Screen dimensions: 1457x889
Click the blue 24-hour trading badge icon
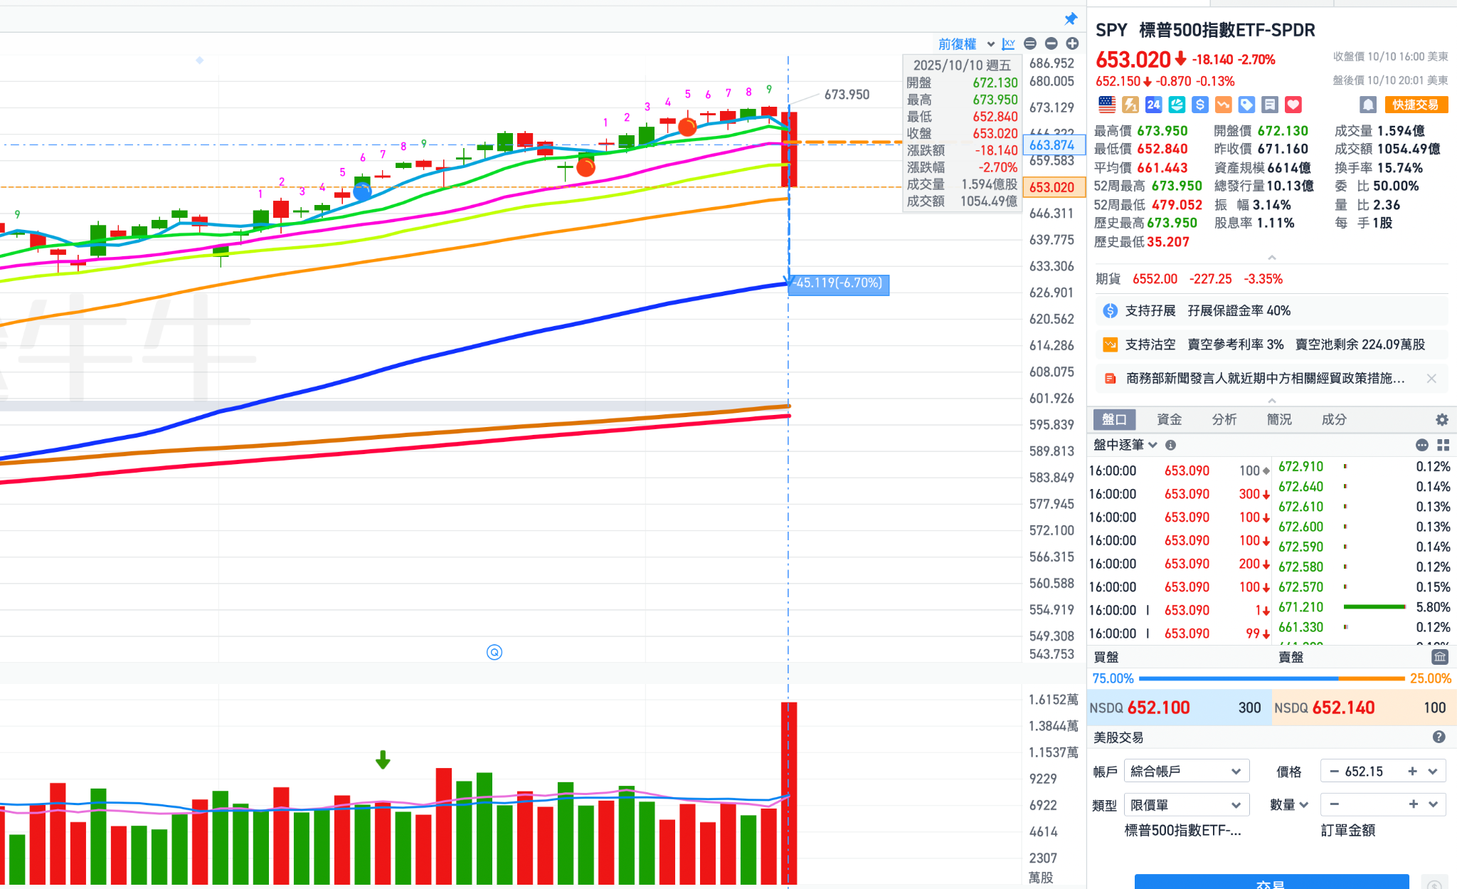pos(1153,105)
